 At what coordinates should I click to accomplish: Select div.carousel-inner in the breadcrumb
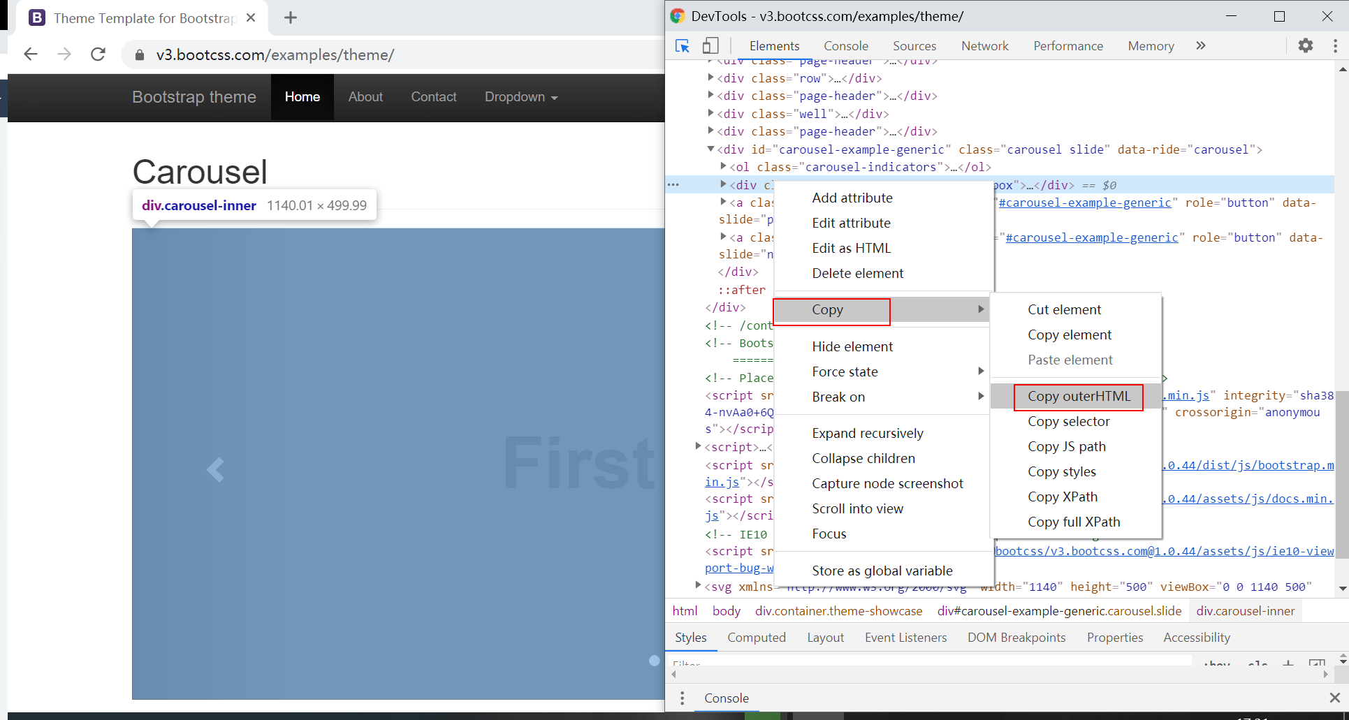(x=1246, y=611)
